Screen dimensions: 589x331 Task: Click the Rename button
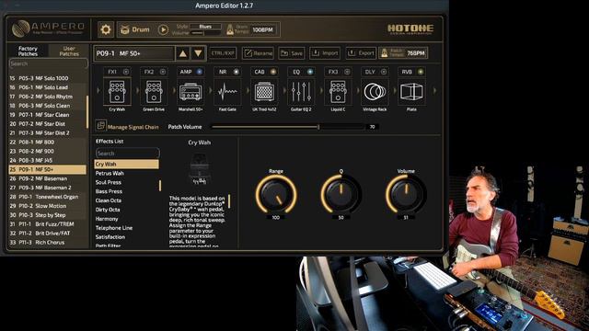(258, 53)
